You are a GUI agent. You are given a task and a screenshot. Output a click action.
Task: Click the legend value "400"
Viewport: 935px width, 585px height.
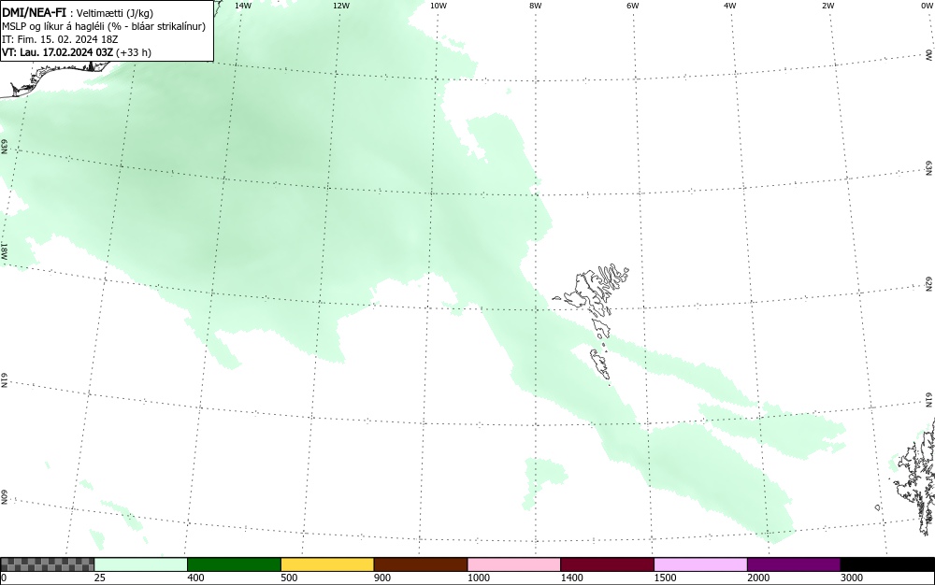195,578
